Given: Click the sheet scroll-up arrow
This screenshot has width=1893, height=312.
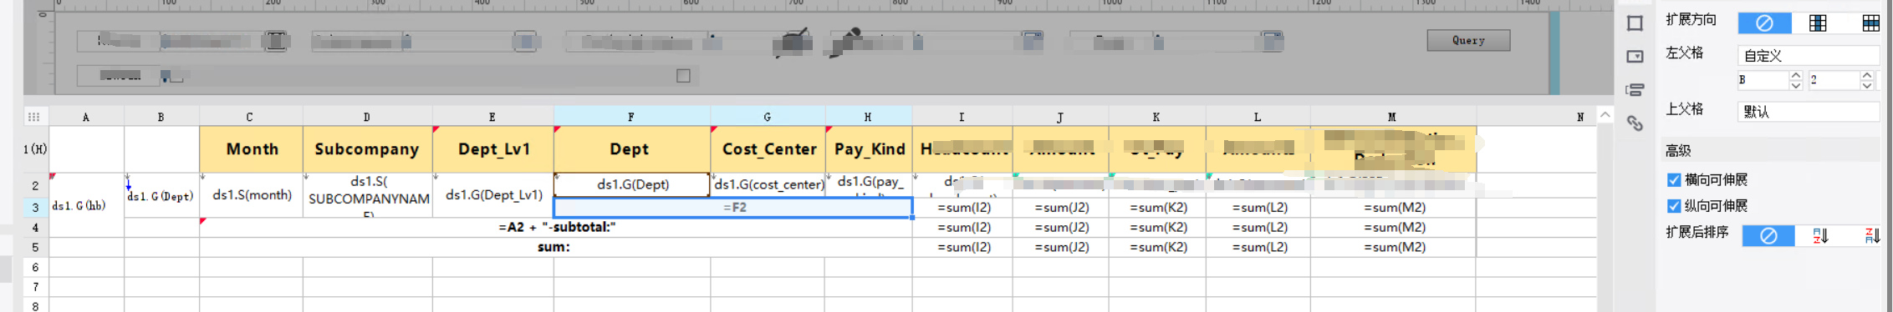Looking at the screenshot, I should pos(1605,115).
